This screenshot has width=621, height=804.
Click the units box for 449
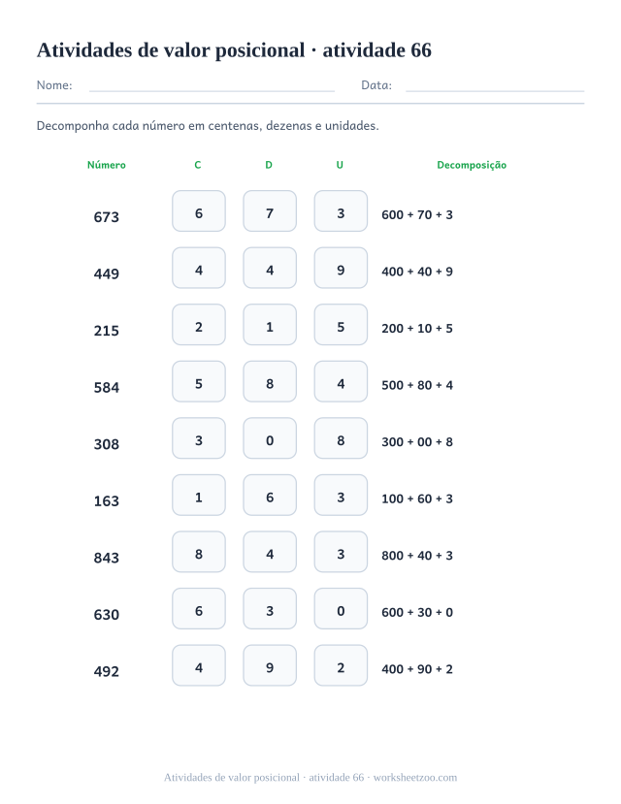[x=341, y=269]
